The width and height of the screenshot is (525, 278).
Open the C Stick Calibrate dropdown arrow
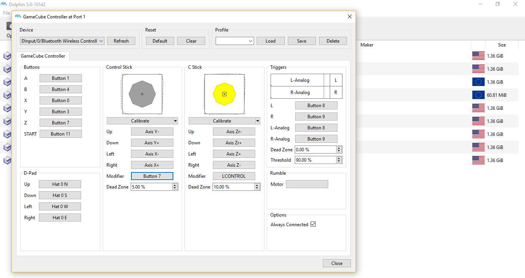(258, 121)
